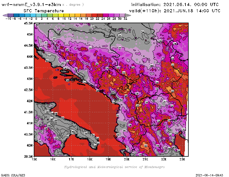Click the 16E longitude label
The image size is (229, 177).
[53, 159]
